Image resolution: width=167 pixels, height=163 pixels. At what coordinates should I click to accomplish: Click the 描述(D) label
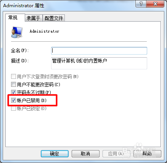click(20, 61)
